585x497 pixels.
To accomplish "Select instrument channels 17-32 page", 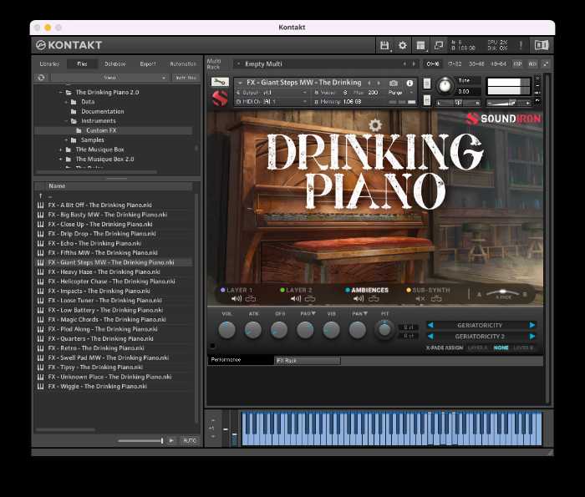I will click(x=455, y=64).
